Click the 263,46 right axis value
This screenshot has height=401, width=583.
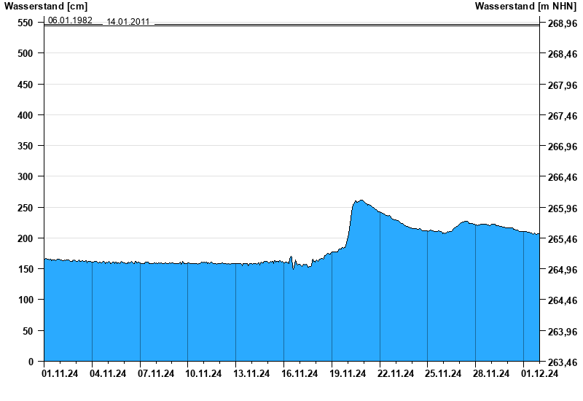pyautogui.click(x=562, y=362)
